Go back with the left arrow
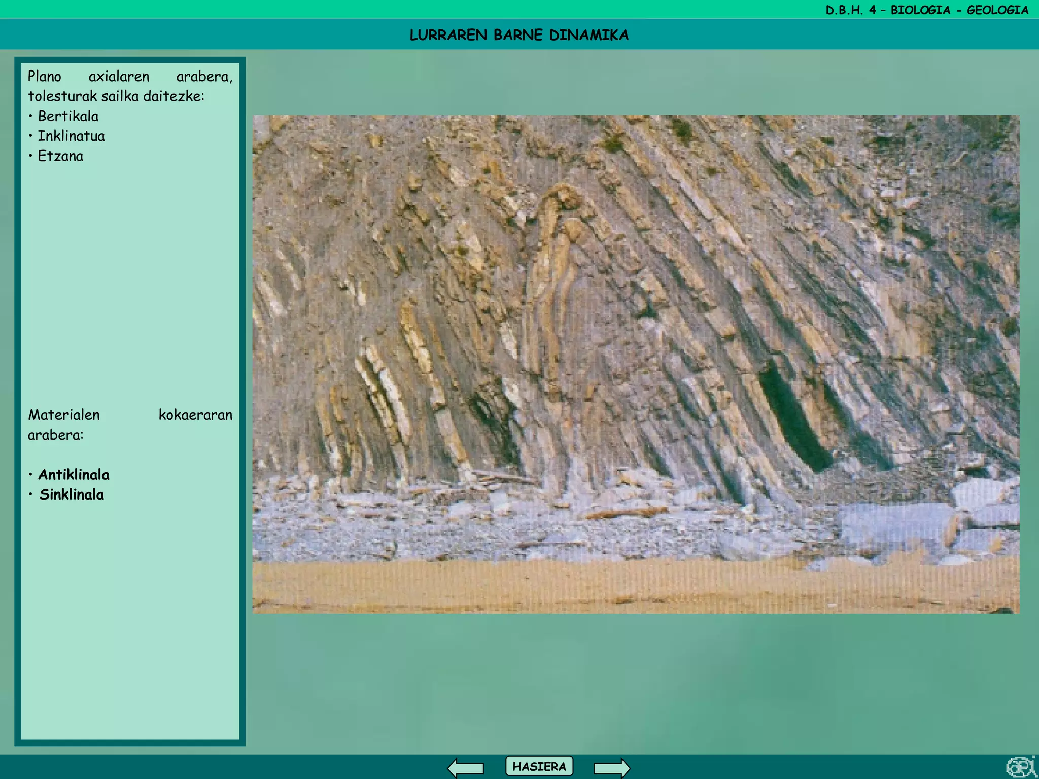The image size is (1039, 779). [x=465, y=767]
